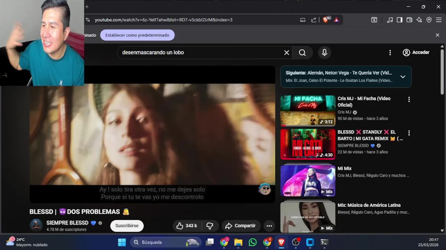Click Cris MJ - Mi Facha video title

click(364, 102)
